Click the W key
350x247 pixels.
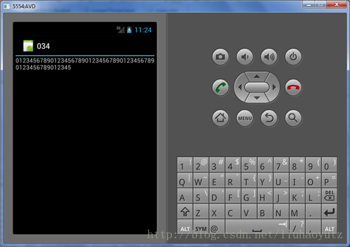(x=201, y=180)
